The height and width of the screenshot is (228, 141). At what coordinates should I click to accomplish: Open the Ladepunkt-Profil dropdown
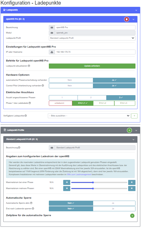tap(92, 38)
